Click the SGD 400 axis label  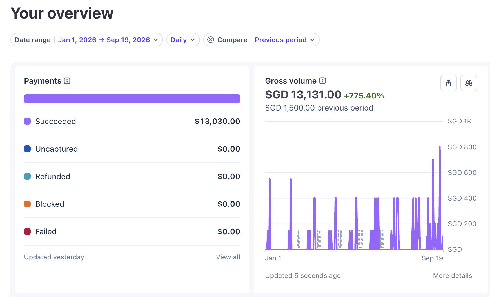462,198
